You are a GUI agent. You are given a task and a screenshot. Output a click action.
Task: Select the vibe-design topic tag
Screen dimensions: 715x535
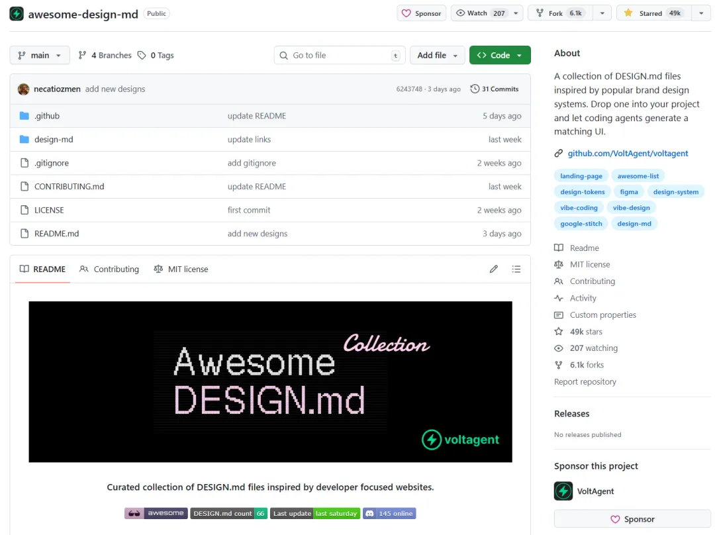pos(631,208)
